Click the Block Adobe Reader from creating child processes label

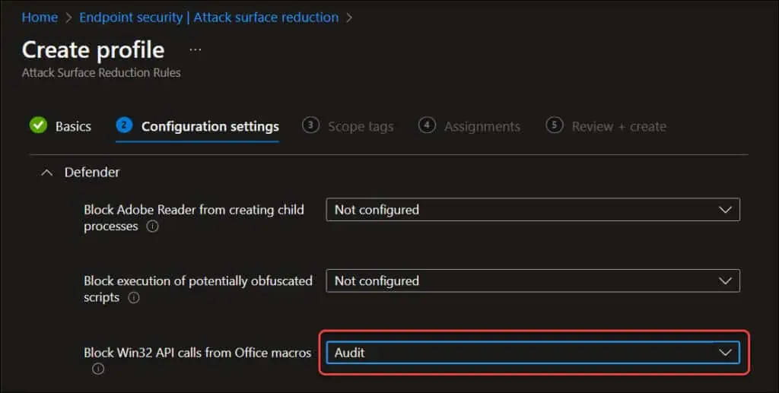coord(194,217)
